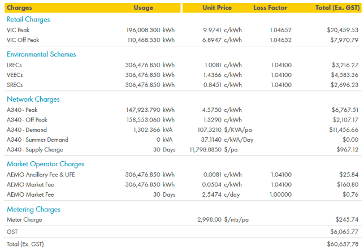Select the AEMO Ancillary Fee & UFE row
Image resolution: width=364 pixels, height=251 pixels.
point(183,175)
